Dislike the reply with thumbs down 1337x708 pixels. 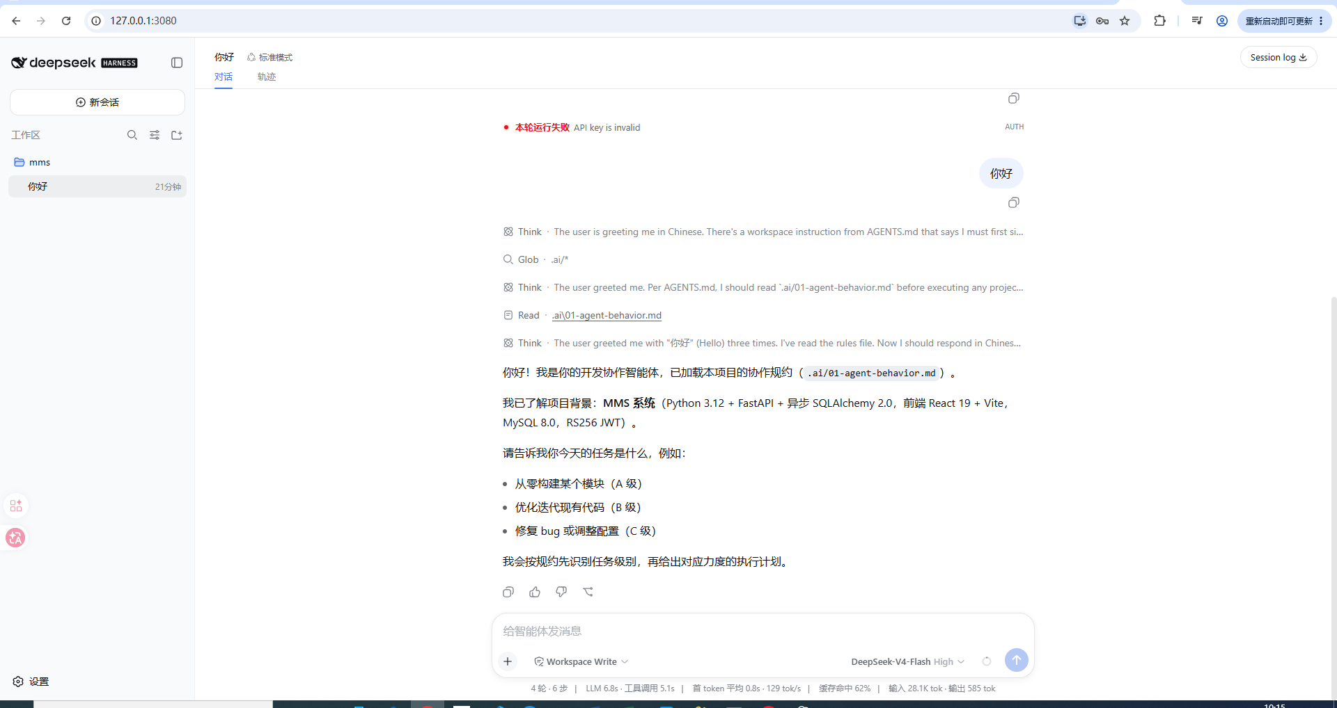[561, 592]
